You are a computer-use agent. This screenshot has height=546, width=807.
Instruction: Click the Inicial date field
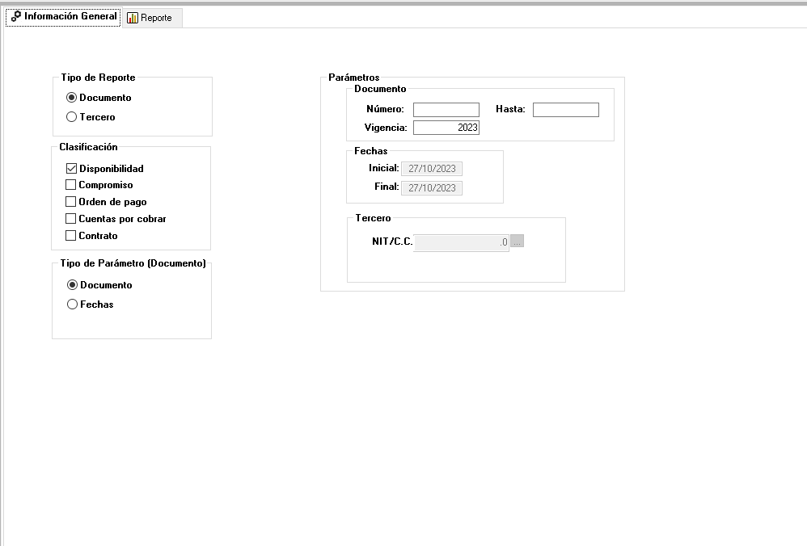tap(432, 169)
